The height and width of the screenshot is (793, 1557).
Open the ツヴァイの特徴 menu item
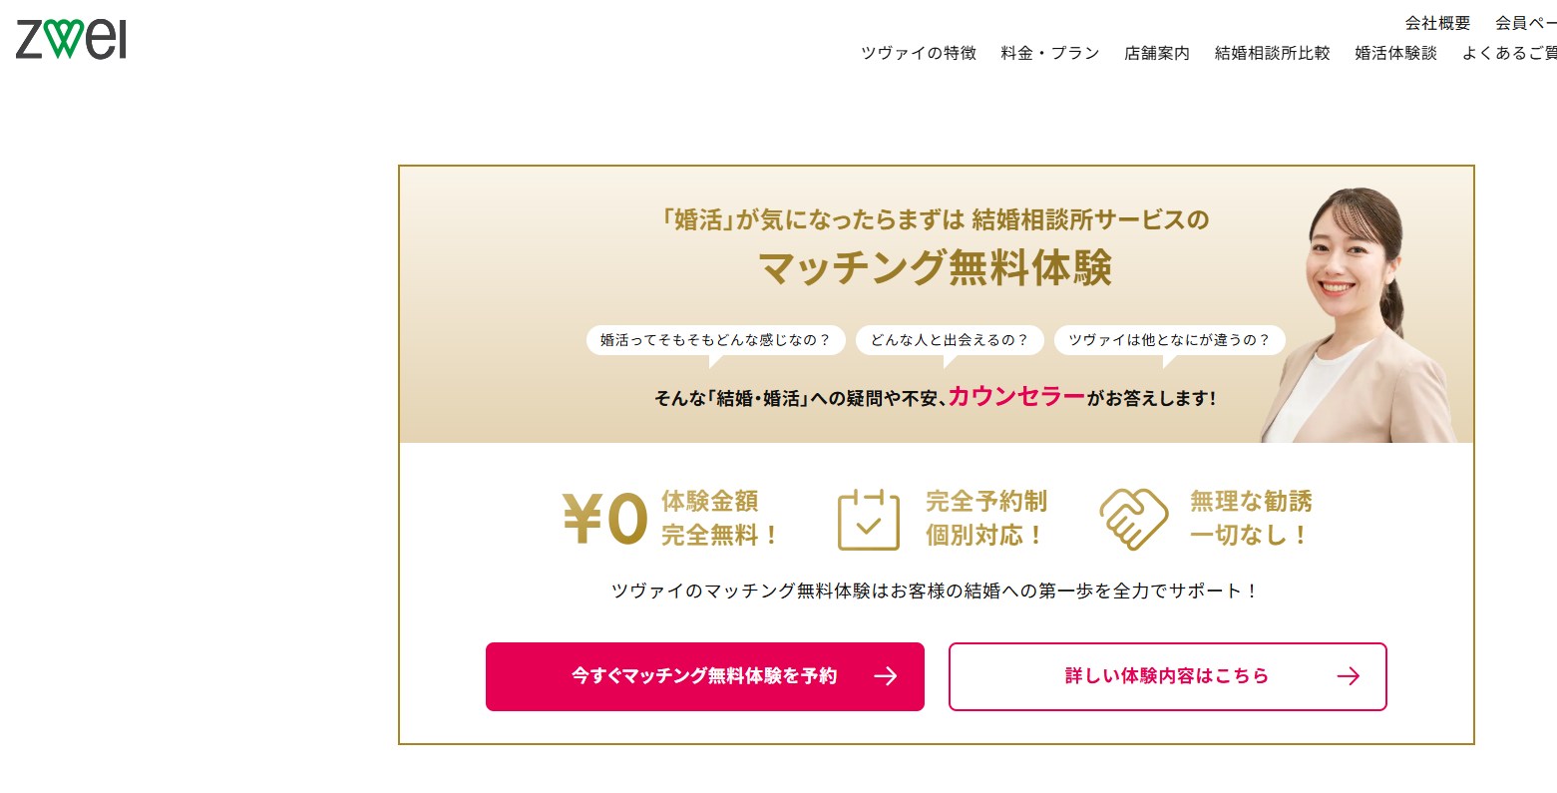tap(918, 53)
